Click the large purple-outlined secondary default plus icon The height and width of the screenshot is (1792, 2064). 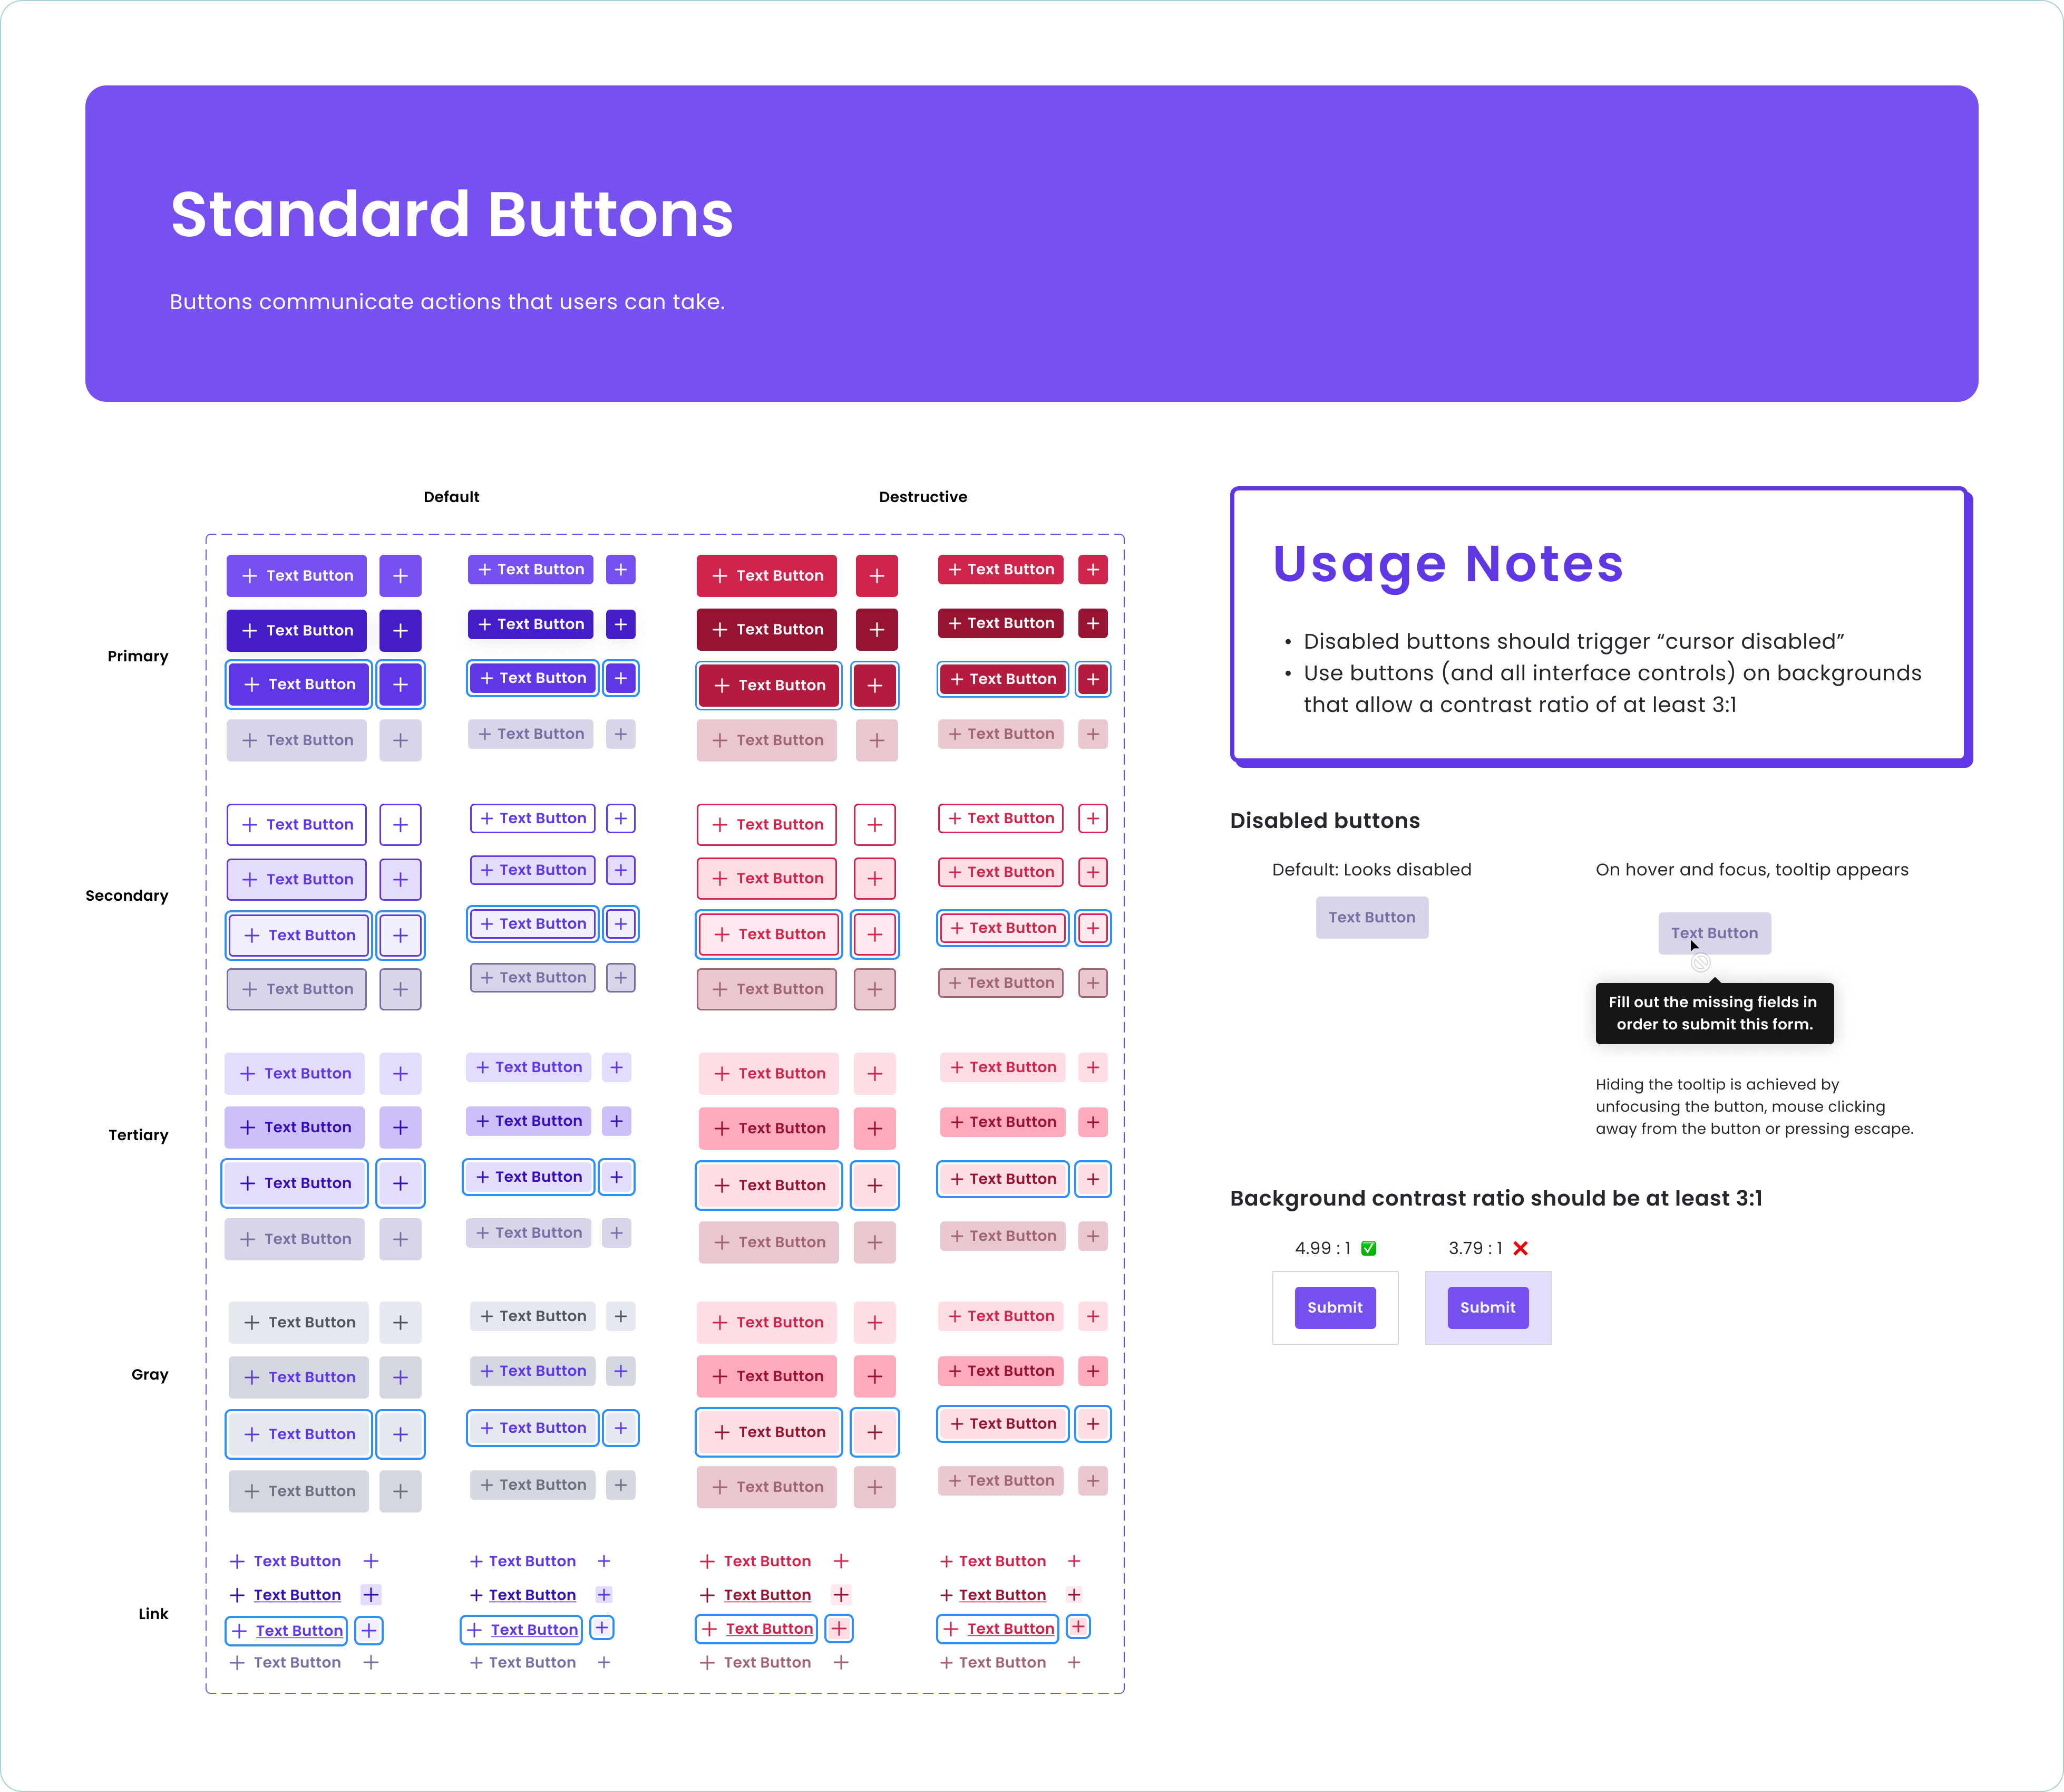pyautogui.click(x=400, y=825)
